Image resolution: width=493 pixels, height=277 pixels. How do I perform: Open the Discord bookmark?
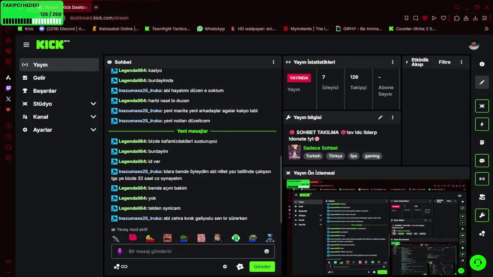click(62, 29)
